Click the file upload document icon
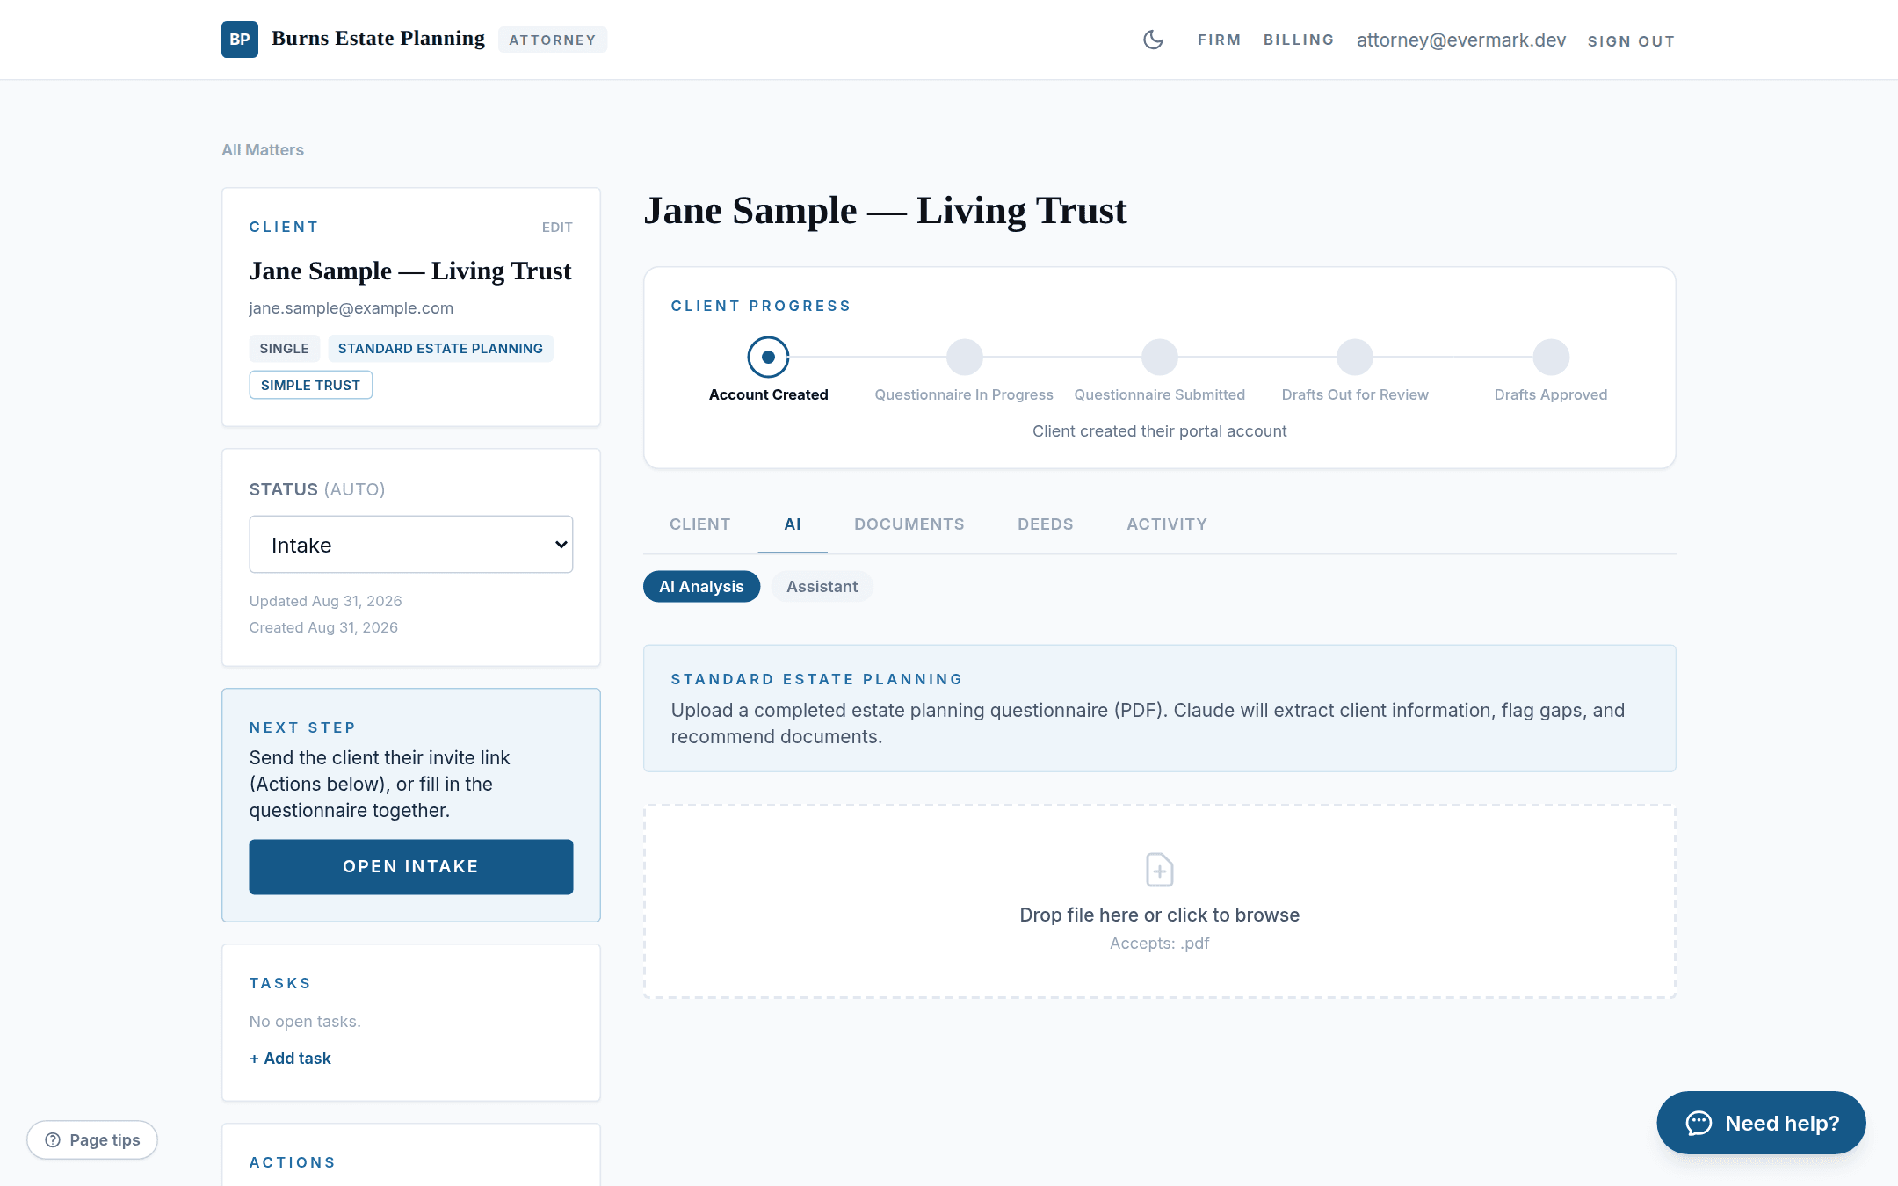 (x=1159, y=870)
